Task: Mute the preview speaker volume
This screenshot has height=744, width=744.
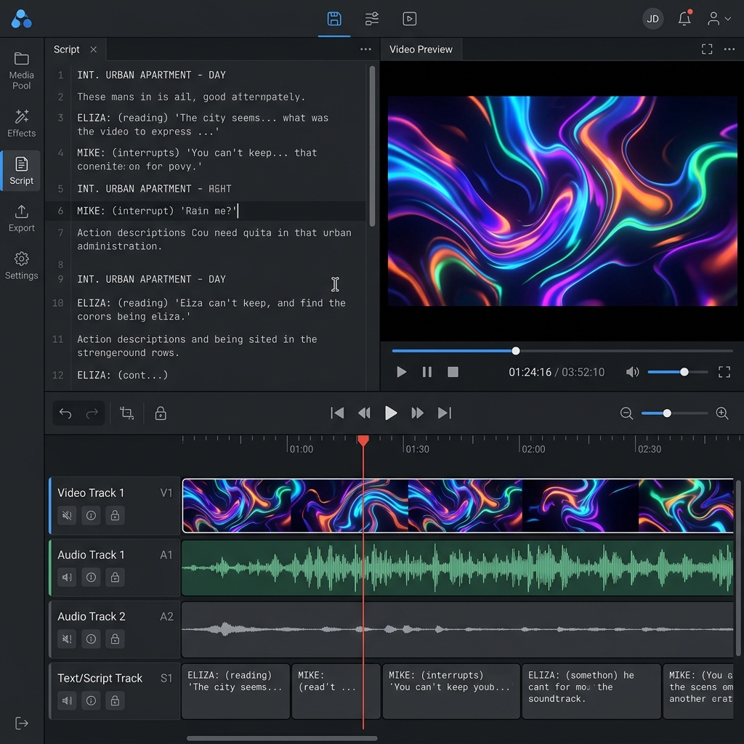Action: [632, 372]
